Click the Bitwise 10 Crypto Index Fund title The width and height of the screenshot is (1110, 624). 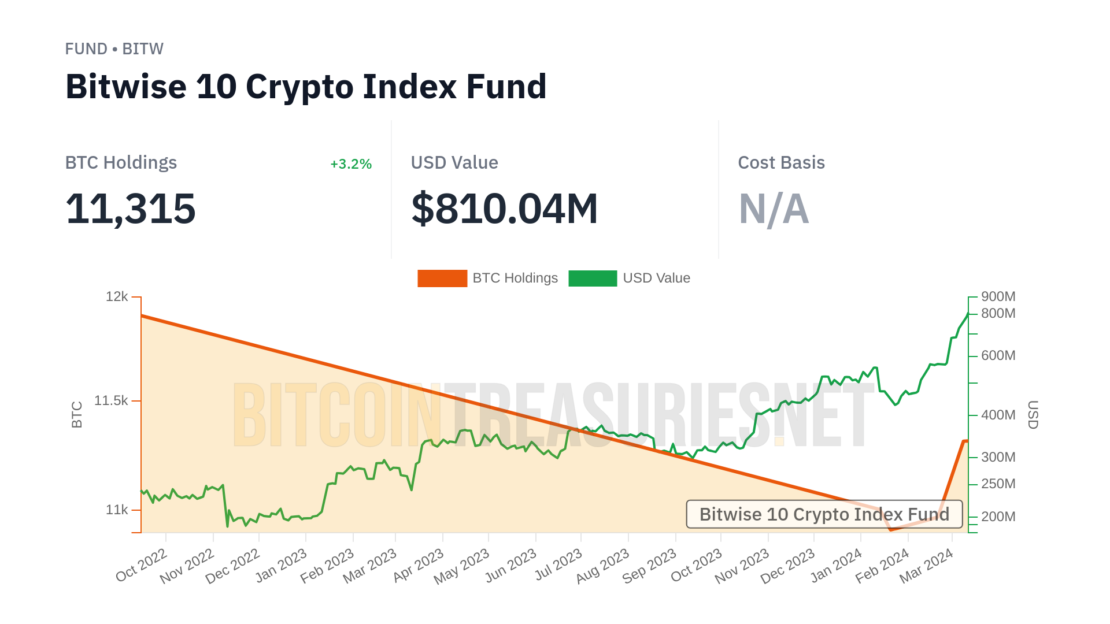pyautogui.click(x=306, y=87)
